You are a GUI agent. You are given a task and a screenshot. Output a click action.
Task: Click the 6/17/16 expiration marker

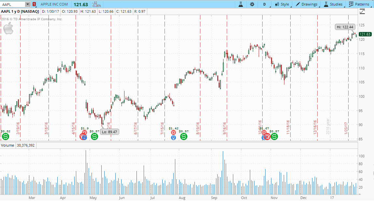click(x=136, y=128)
